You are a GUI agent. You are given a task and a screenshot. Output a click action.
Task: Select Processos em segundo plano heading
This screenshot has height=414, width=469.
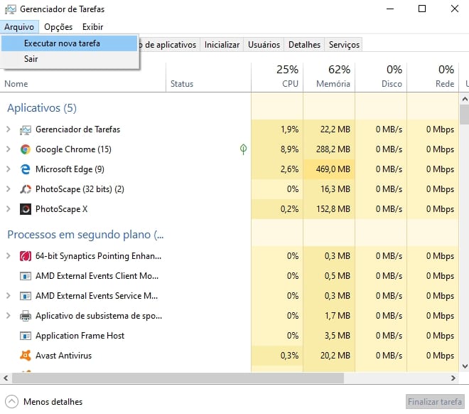pyautogui.click(x=85, y=235)
